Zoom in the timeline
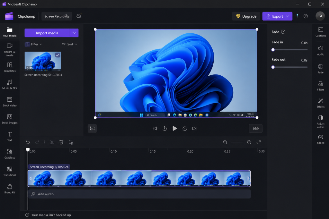The width and height of the screenshot is (329, 219). (x=249, y=142)
